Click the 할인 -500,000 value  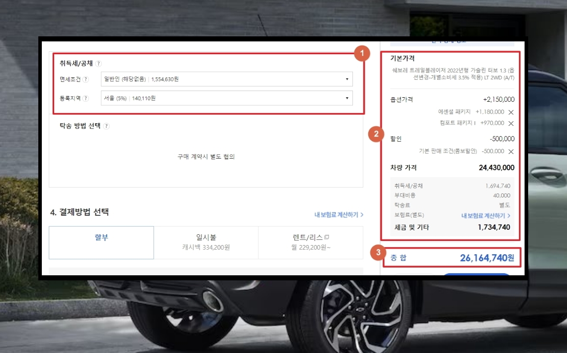pyautogui.click(x=502, y=139)
